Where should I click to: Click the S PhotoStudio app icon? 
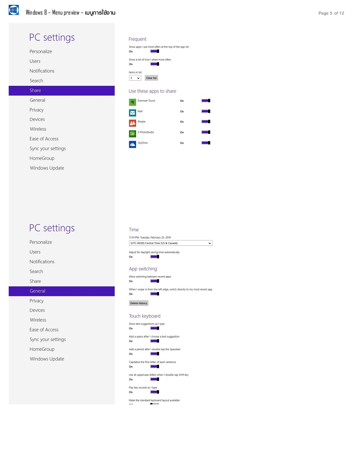tap(132, 134)
